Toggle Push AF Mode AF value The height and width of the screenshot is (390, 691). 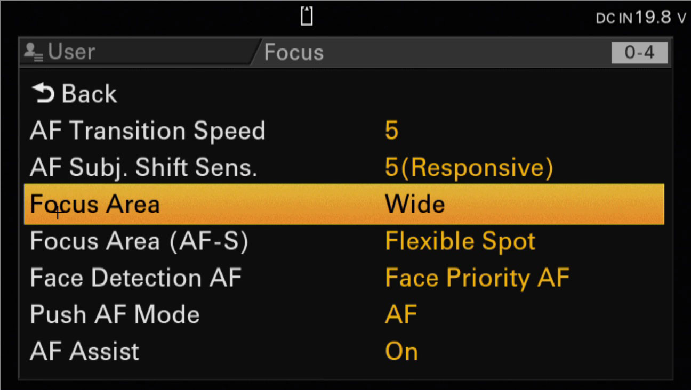click(x=401, y=315)
